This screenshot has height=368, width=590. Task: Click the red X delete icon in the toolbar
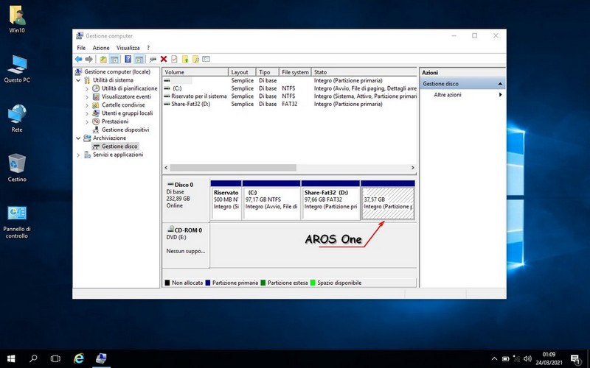[x=164, y=59]
